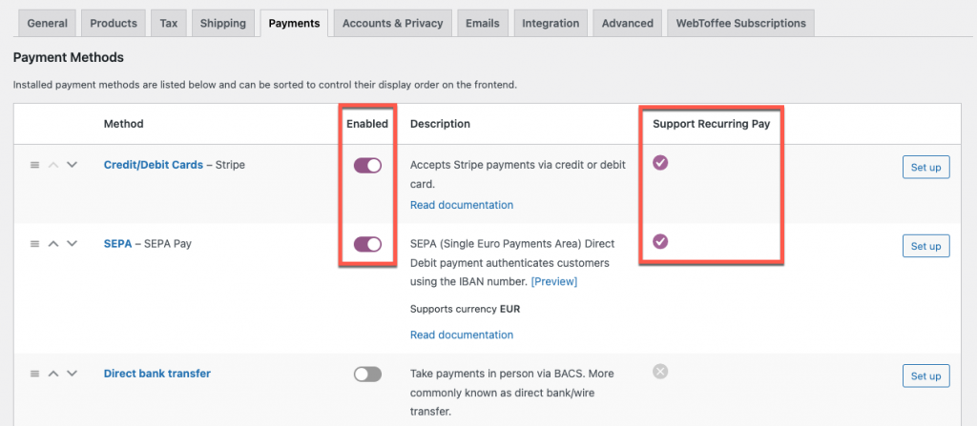Click Set up for Credit/Debit Cards
Screen dimensions: 977x426
(925, 167)
